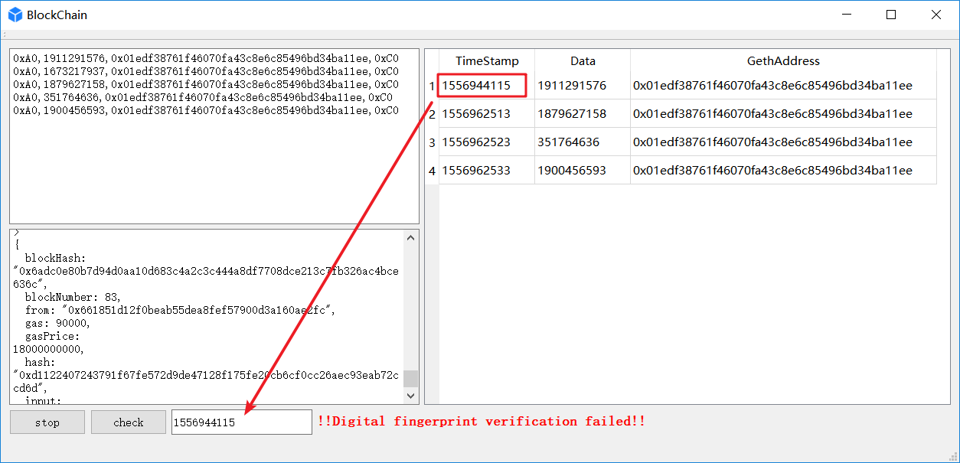Viewport: 960px width, 463px height.
Task: Click the blockNumber: 83 line
Action: [73, 297]
